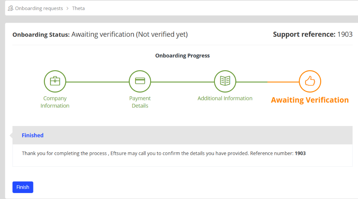
Task: Click the Awaiting Verification thumbs-up icon
Action: point(310,81)
